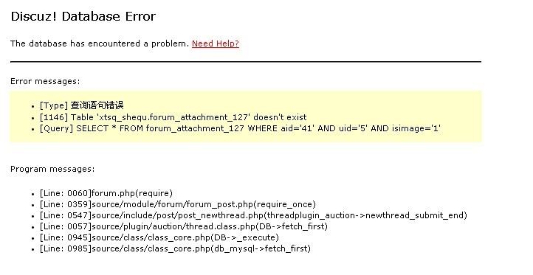Image resolution: width=533 pixels, height=275 pixels.
Task: Click the Line 0985 db_mysql->fetch_first entry
Action: pos(175,248)
